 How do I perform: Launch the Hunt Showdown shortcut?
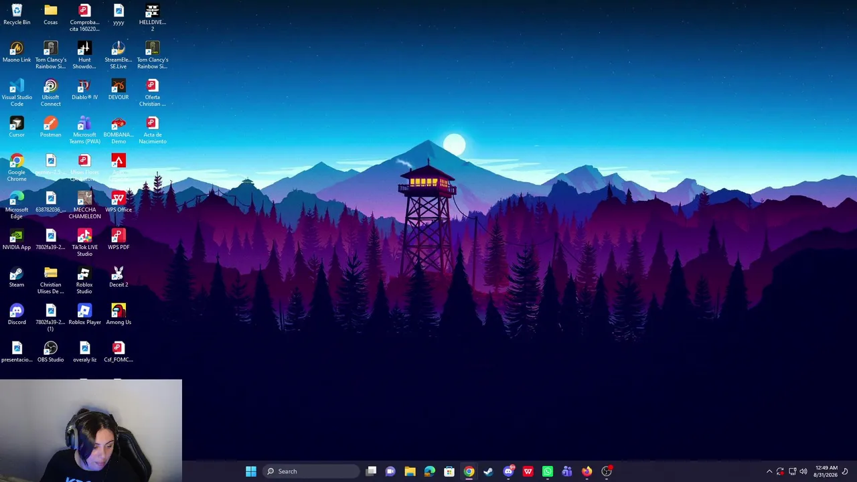coord(84,56)
